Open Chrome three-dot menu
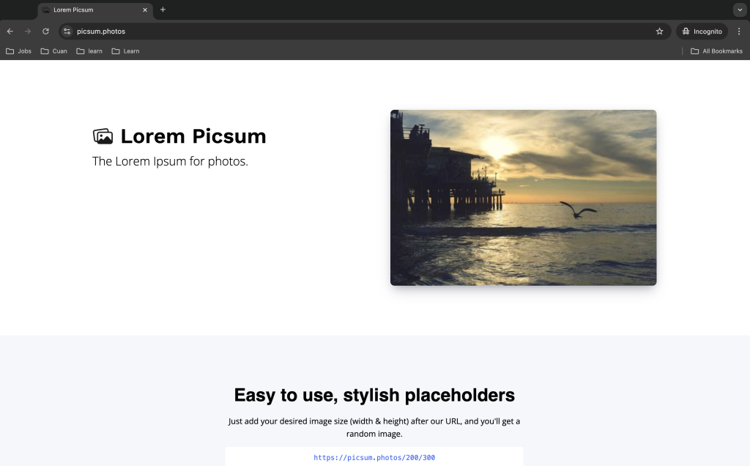Viewport: 750px width, 466px height. tap(739, 32)
